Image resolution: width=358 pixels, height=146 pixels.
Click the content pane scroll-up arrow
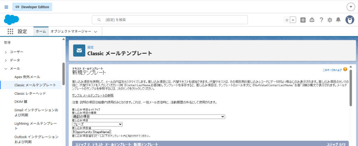(351, 67)
